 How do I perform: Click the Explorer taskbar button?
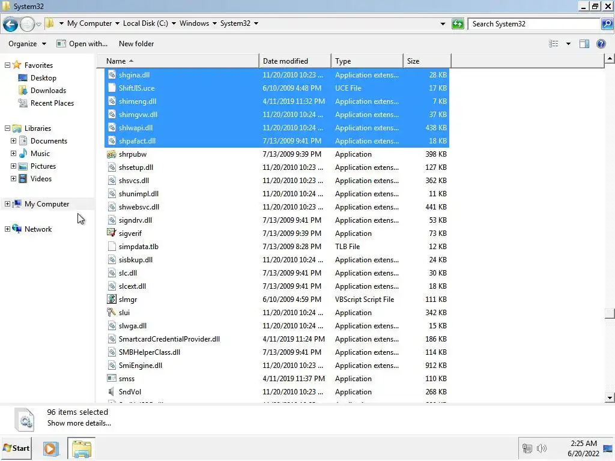(81, 448)
